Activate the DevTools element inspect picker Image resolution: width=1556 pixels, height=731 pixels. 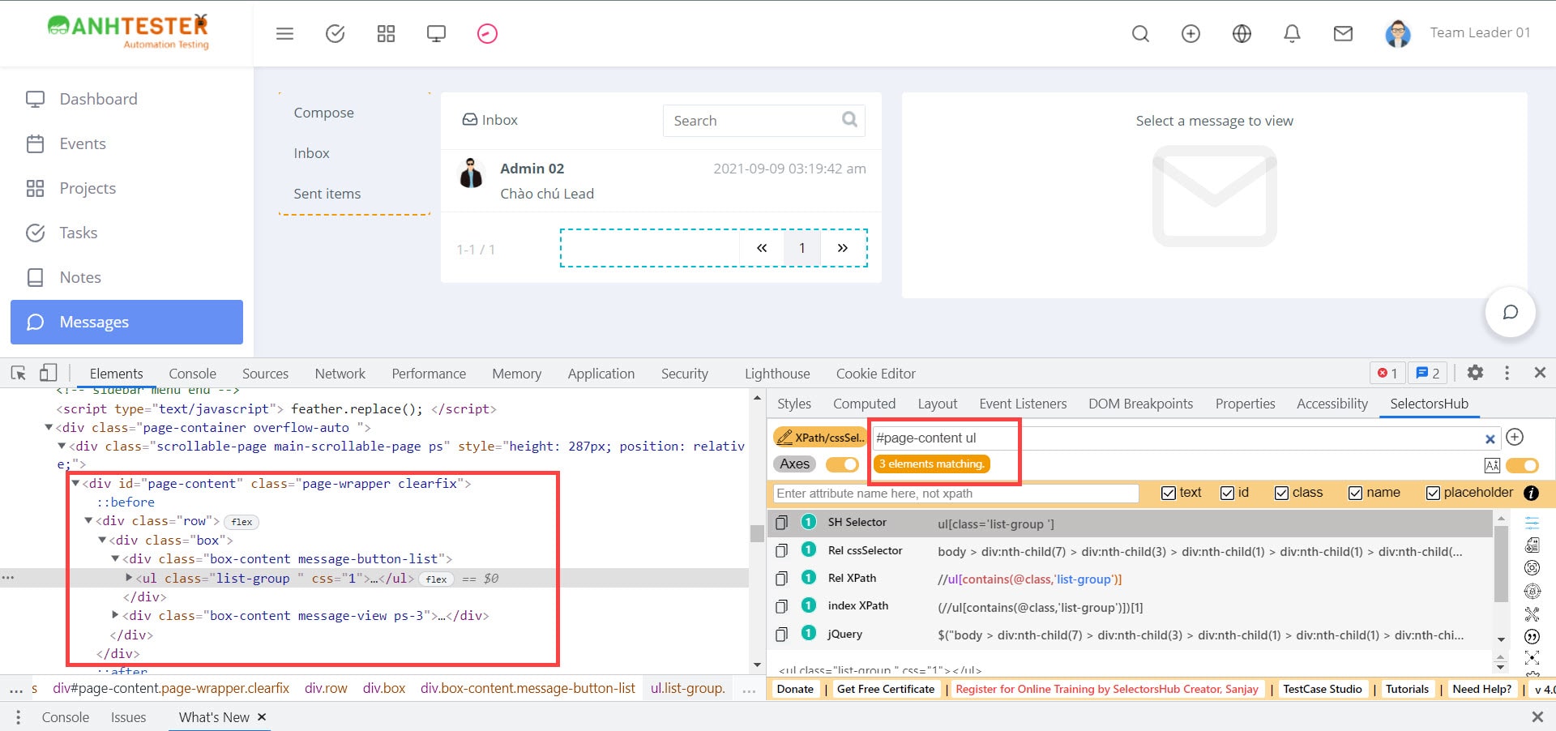pyautogui.click(x=19, y=373)
